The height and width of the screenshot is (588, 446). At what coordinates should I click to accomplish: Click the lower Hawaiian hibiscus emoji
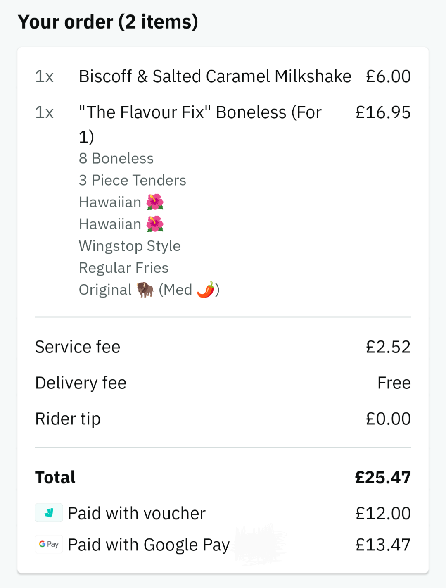pos(155,224)
